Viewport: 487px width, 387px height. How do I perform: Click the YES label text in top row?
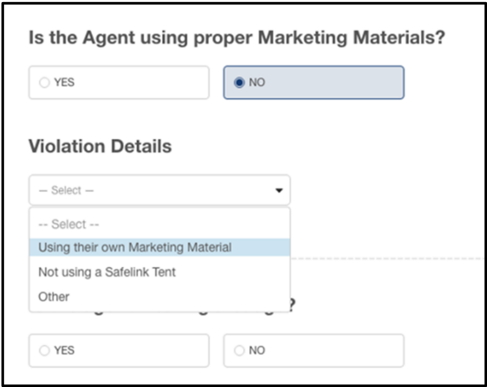64,82
